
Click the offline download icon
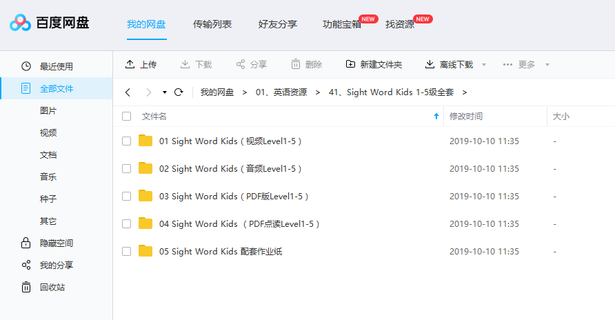(430, 64)
